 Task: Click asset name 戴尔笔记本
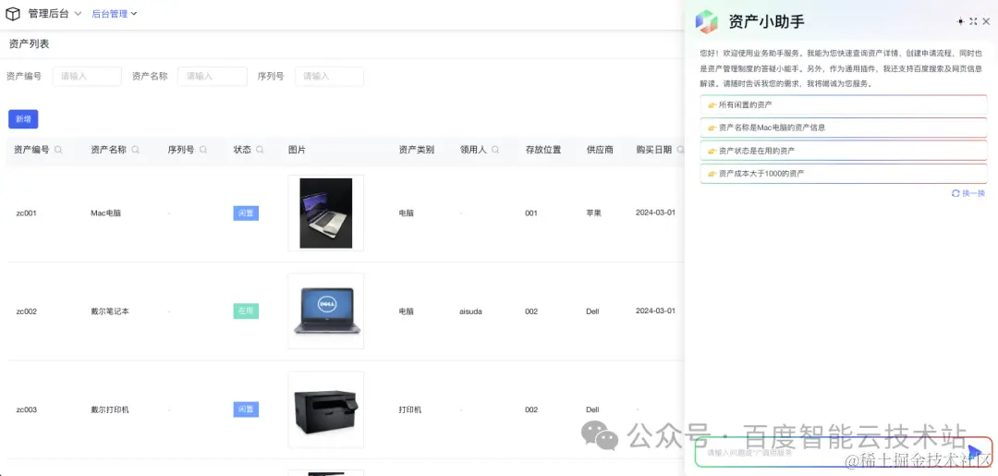tap(110, 311)
